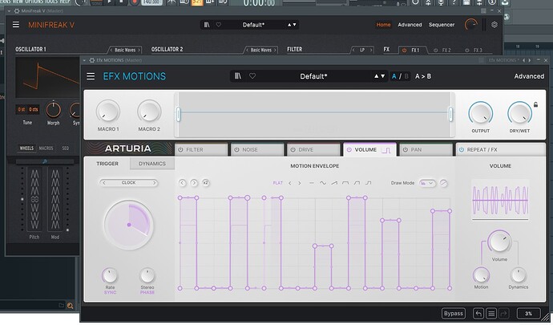This screenshot has width=553, height=325.
Task: Toggle the Filter module power
Action: 180,150
